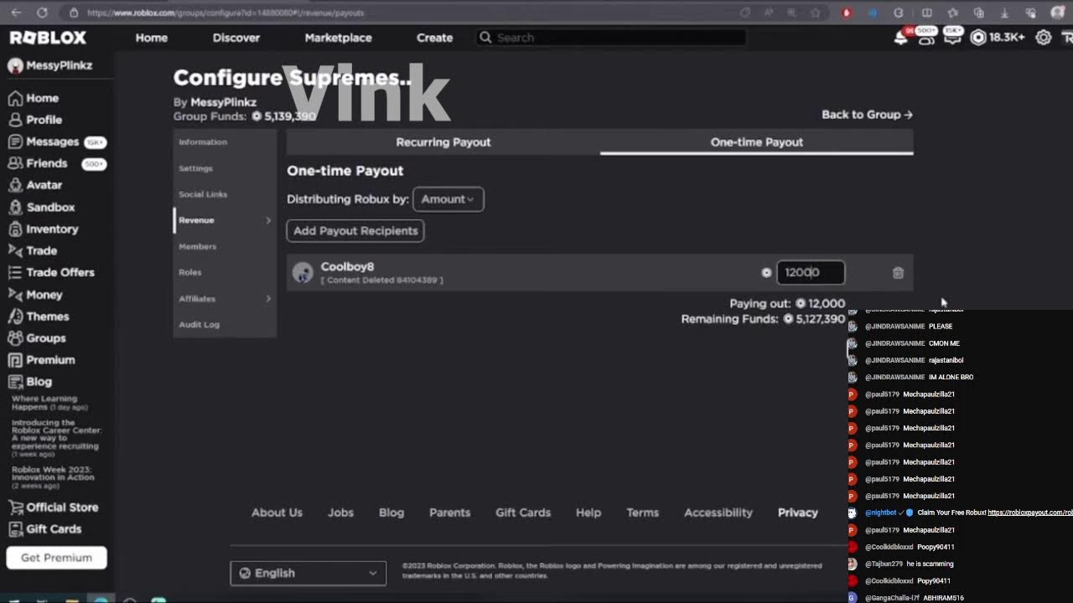Open Themes in the left sidebar
The width and height of the screenshot is (1073, 603).
(39, 317)
